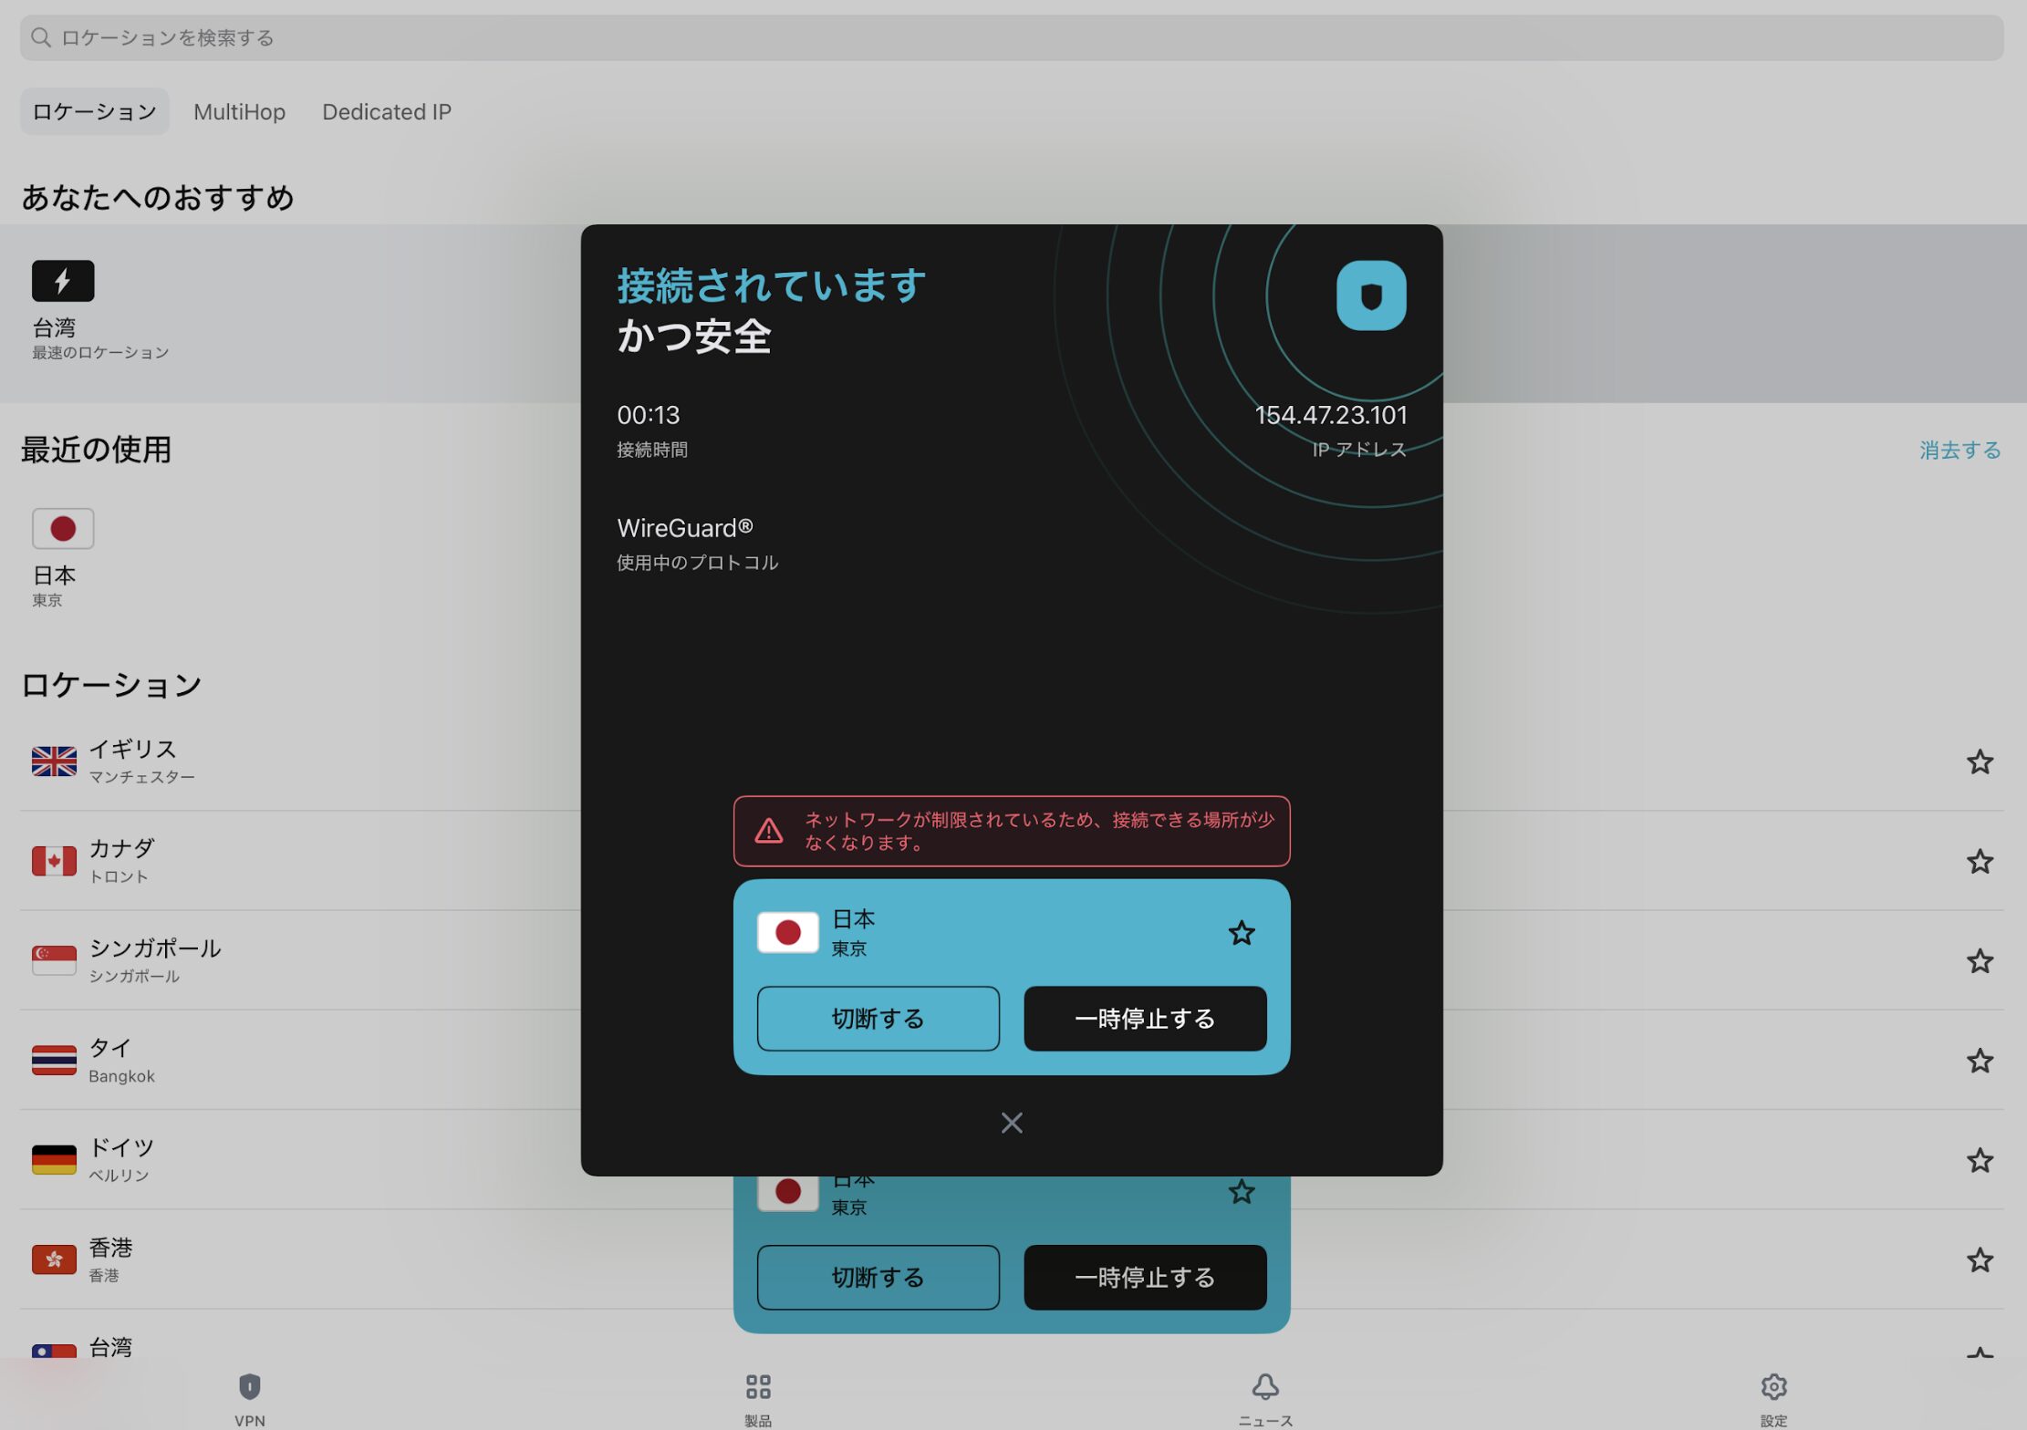The width and height of the screenshot is (2027, 1430).
Task: Favorite 日本 東京 in the connection card
Action: (1242, 933)
